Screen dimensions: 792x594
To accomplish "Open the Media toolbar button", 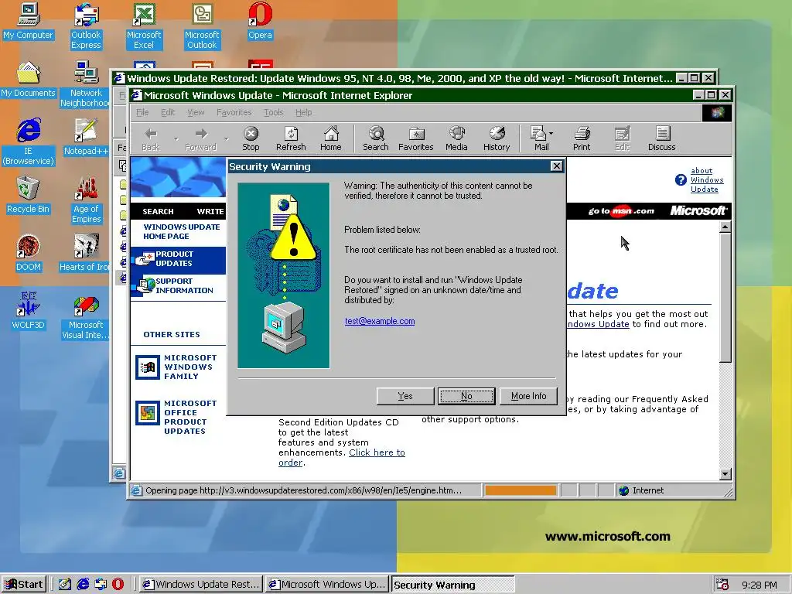I will (x=456, y=138).
